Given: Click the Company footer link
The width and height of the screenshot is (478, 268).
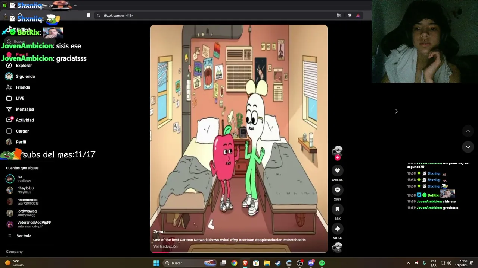Looking at the screenshot, I should [14, 252].
